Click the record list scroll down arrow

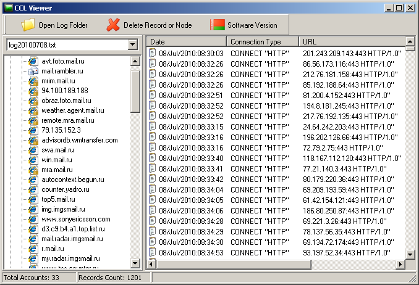410,254
